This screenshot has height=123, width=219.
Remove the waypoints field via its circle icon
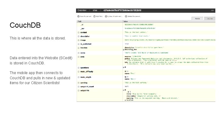pos(78,91)
